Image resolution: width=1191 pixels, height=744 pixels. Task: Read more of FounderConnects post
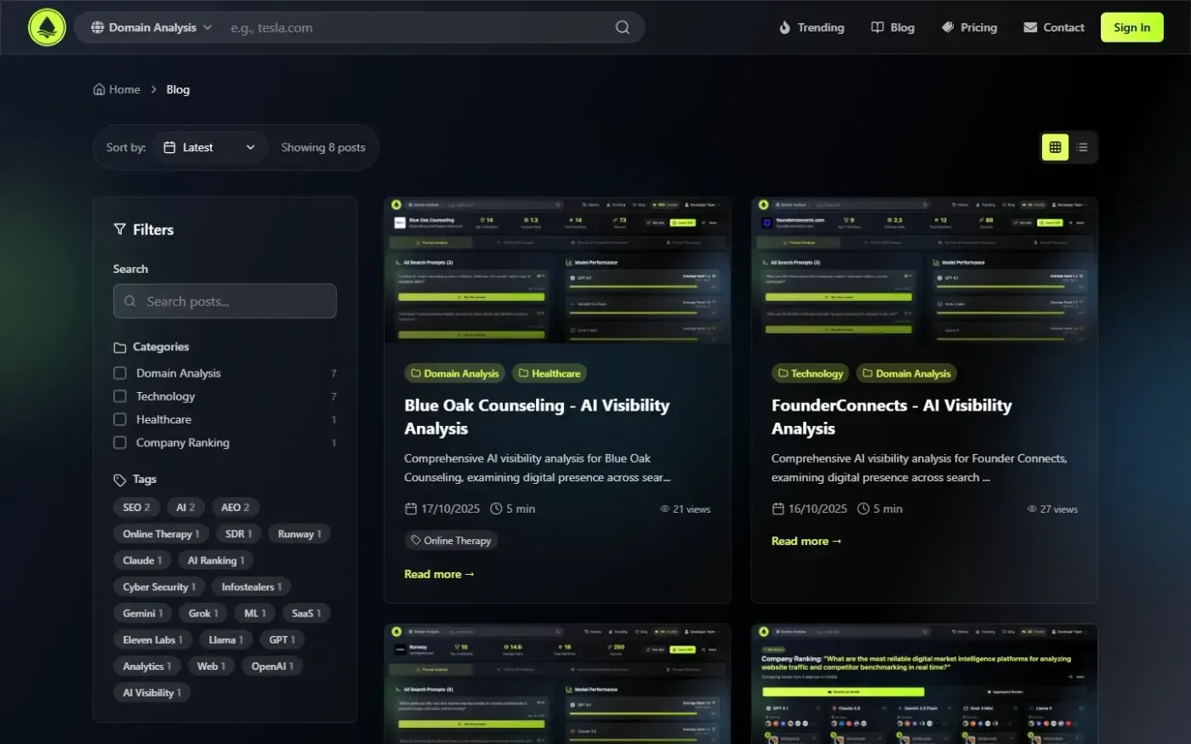click(806, 541)
